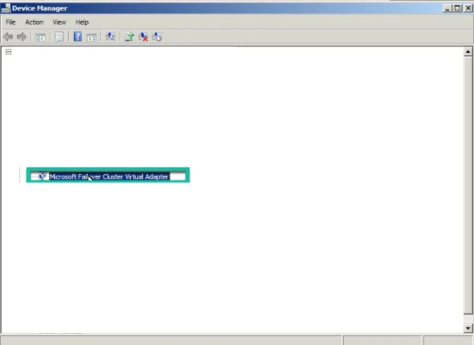
Task: Minimize the Device Manager window
Action: 447,8
